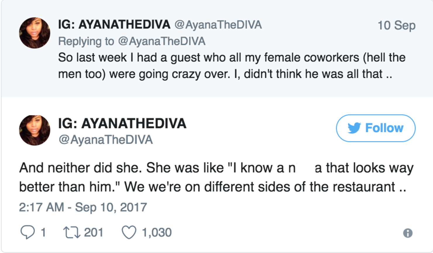The height and width of the screenshot is (253, 433).
Task: Click the @AyanaTheDIVA handle under the main name
Action: tap(106, 140)
